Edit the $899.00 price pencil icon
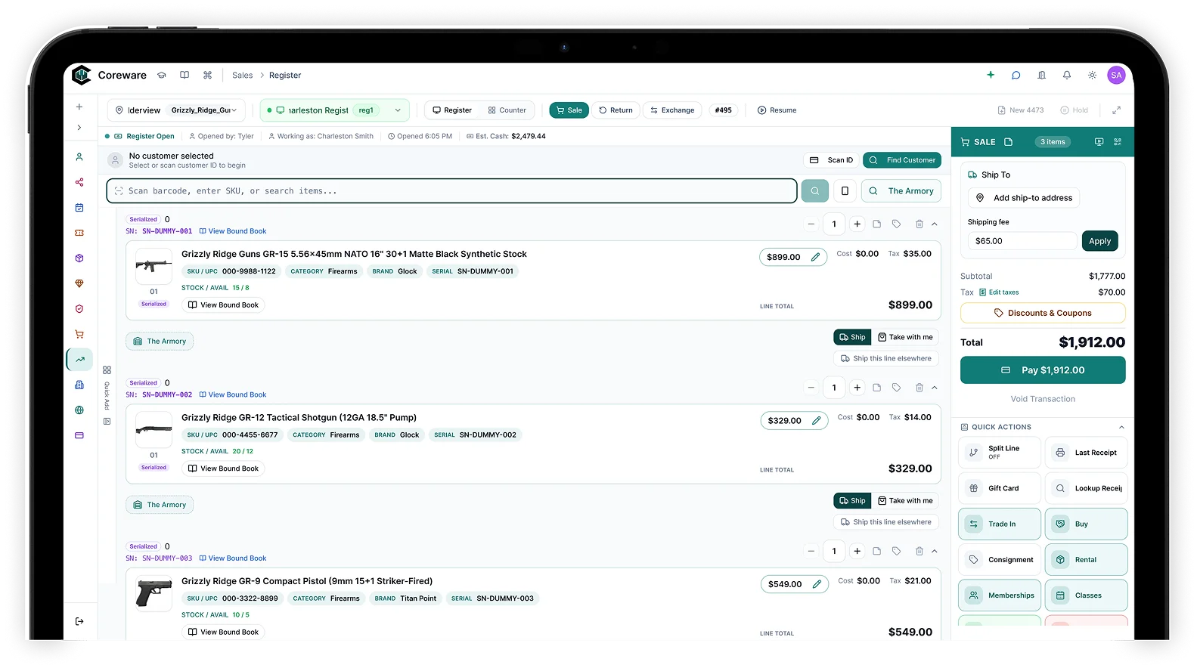Viewport: 1197px width, 668px height. coord(815,257)
